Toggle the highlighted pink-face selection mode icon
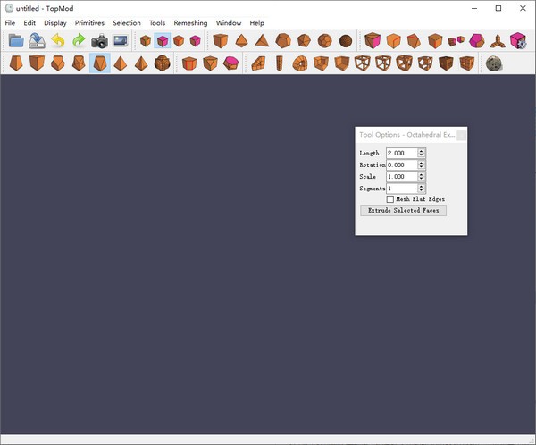536x445 pixels. click(162, 41)
